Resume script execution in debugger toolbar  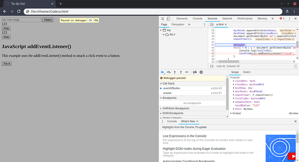[x=162, y=72]
